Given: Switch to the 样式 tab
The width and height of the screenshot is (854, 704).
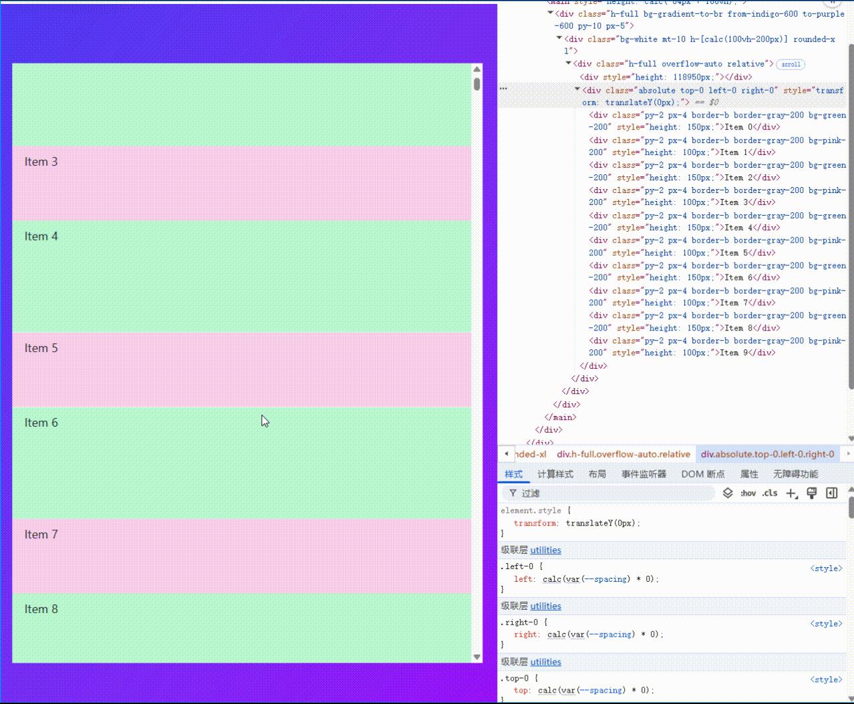Looking at the screenshot, I should point(513,474).
